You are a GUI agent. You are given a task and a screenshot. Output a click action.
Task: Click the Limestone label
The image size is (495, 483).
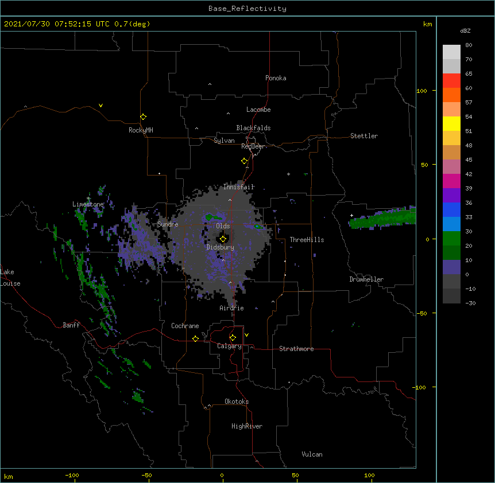click(x=88, y=204)
